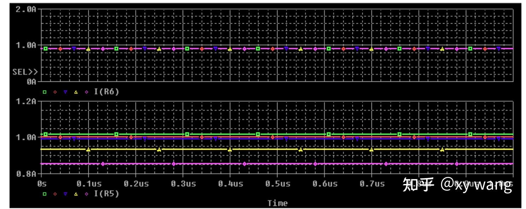This screenshot has height=209, width=526.
Task: Click the magenta diamond symbol in the I(R5) legend
Action: [86, 194]
